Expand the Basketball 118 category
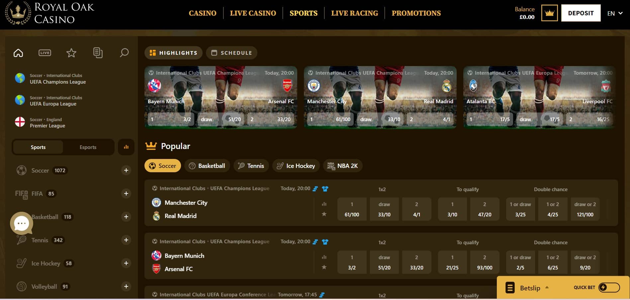Viewport: 630px width, 300px height. click(x=126, y=217)
